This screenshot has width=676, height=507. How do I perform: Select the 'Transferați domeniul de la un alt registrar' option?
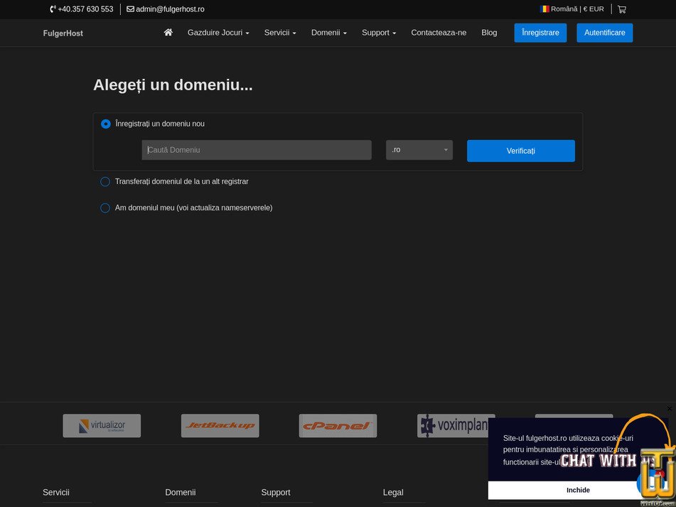[105, 181]
